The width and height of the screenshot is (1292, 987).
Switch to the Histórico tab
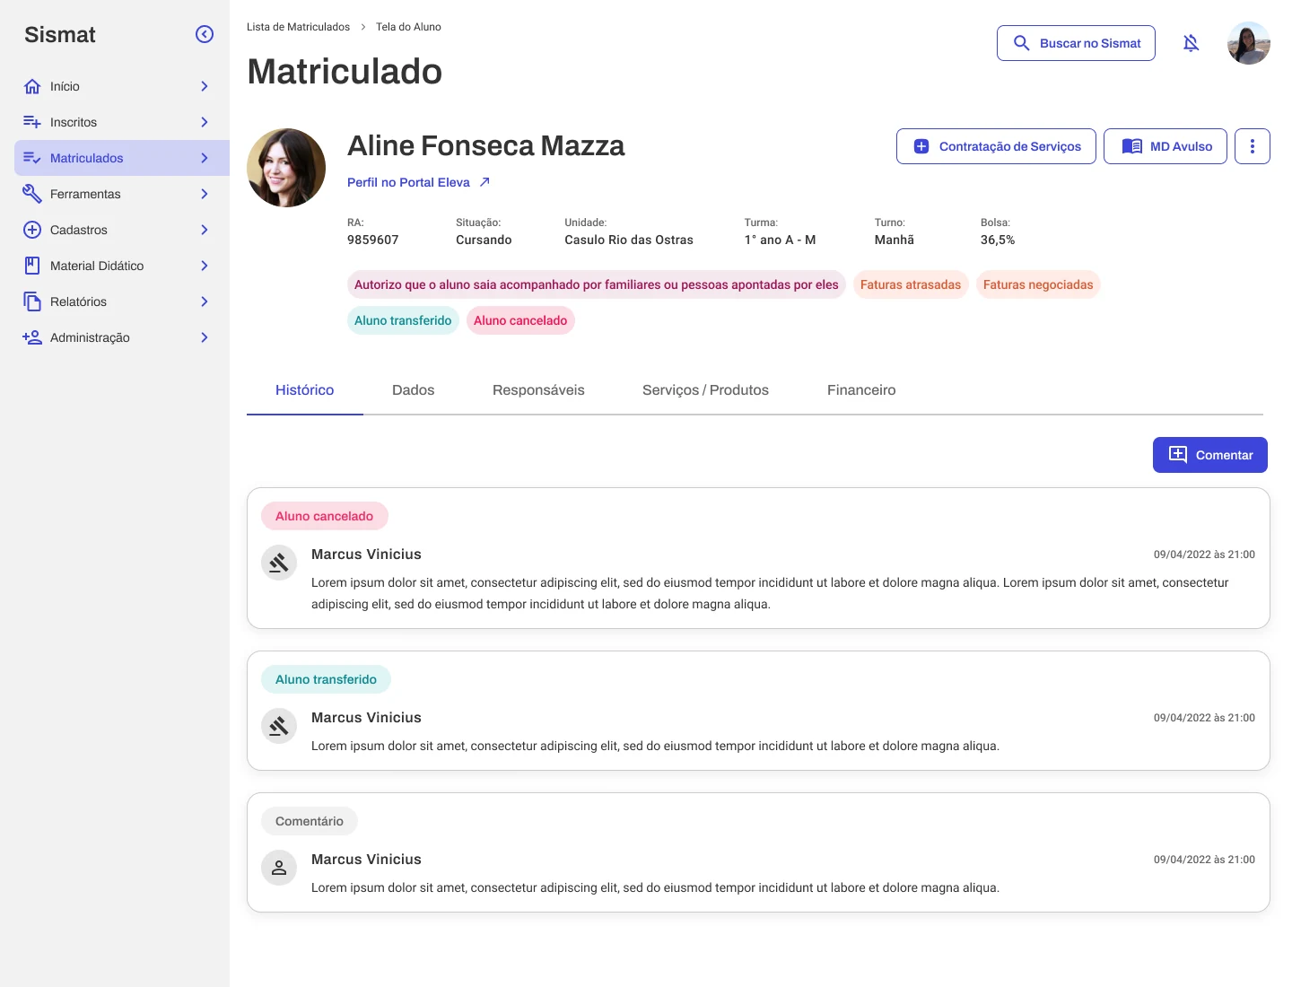pyautogui.click(x=305, y=390)
